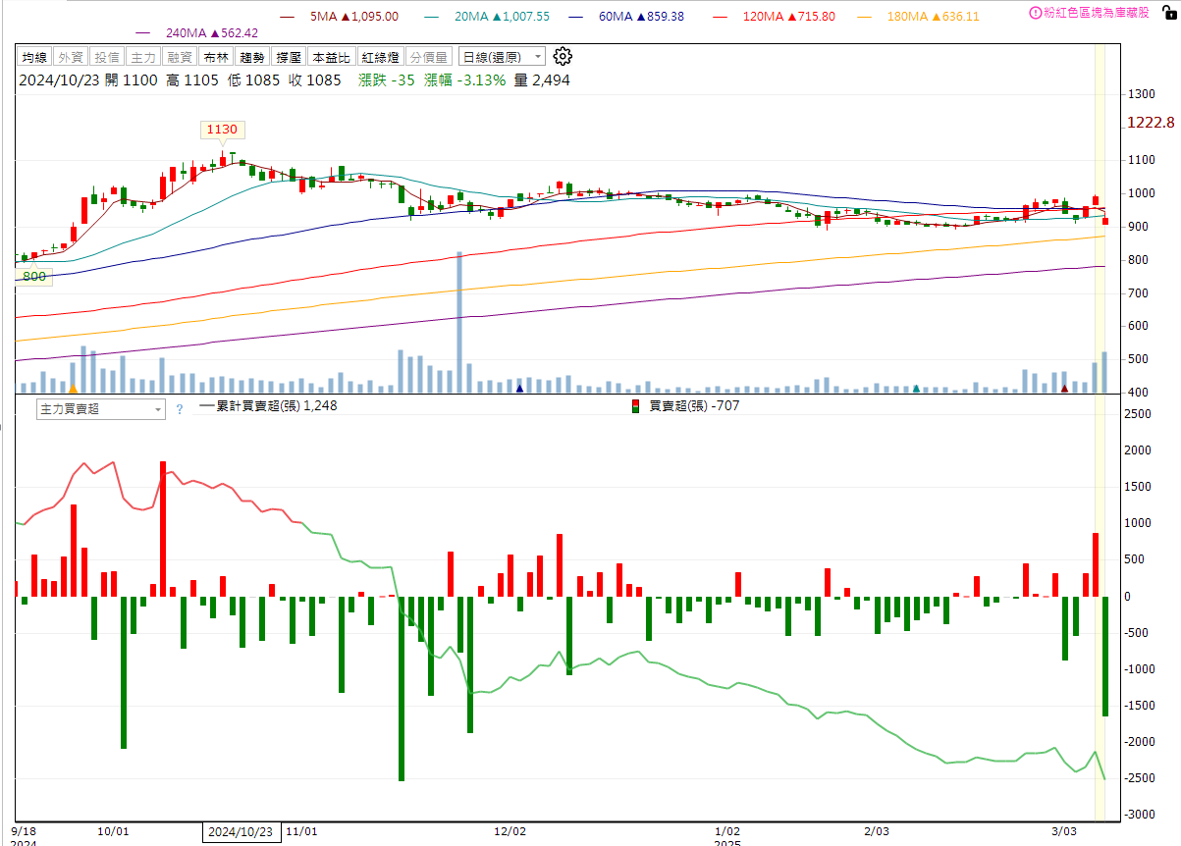Toggle the 外資 overlay button
This screenshot has height=846, width=1181.
coord(70,58)
